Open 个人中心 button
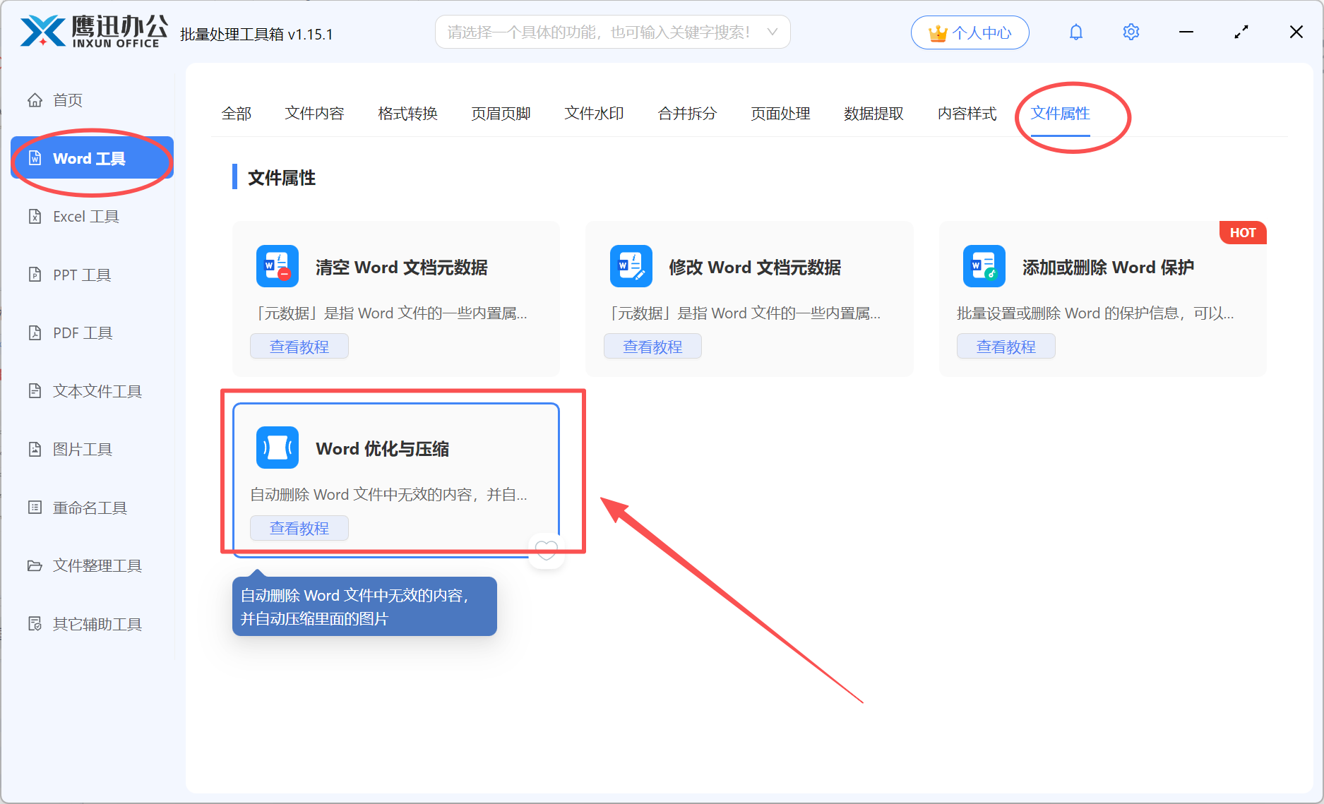Viewport: 1324px width, 804px height. [x=970, y=32]
